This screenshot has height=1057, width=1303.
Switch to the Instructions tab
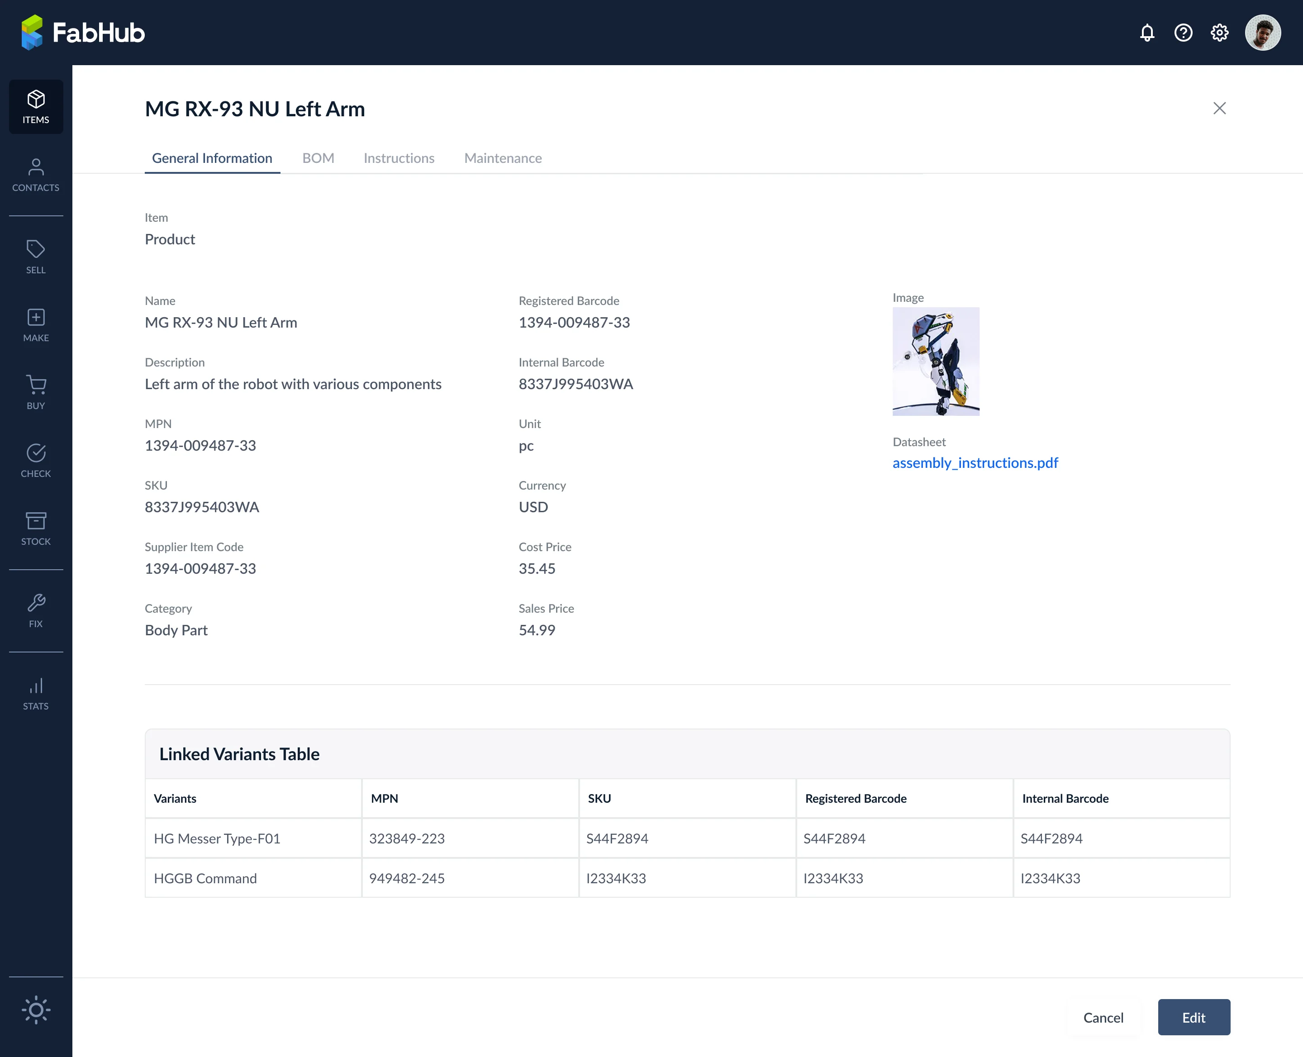point(399,158)
